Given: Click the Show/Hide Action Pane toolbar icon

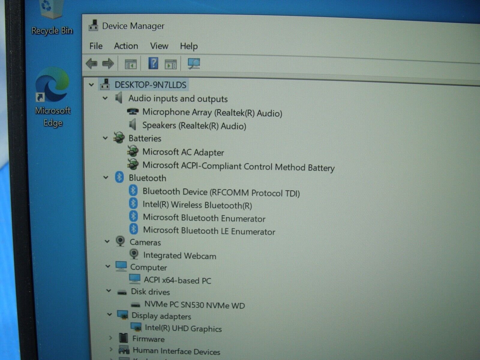Looking at the screenshot, I should pyautogui.click(x=171, y=64).
